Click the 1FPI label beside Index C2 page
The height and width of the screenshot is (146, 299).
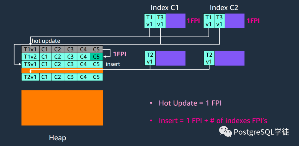253,21
